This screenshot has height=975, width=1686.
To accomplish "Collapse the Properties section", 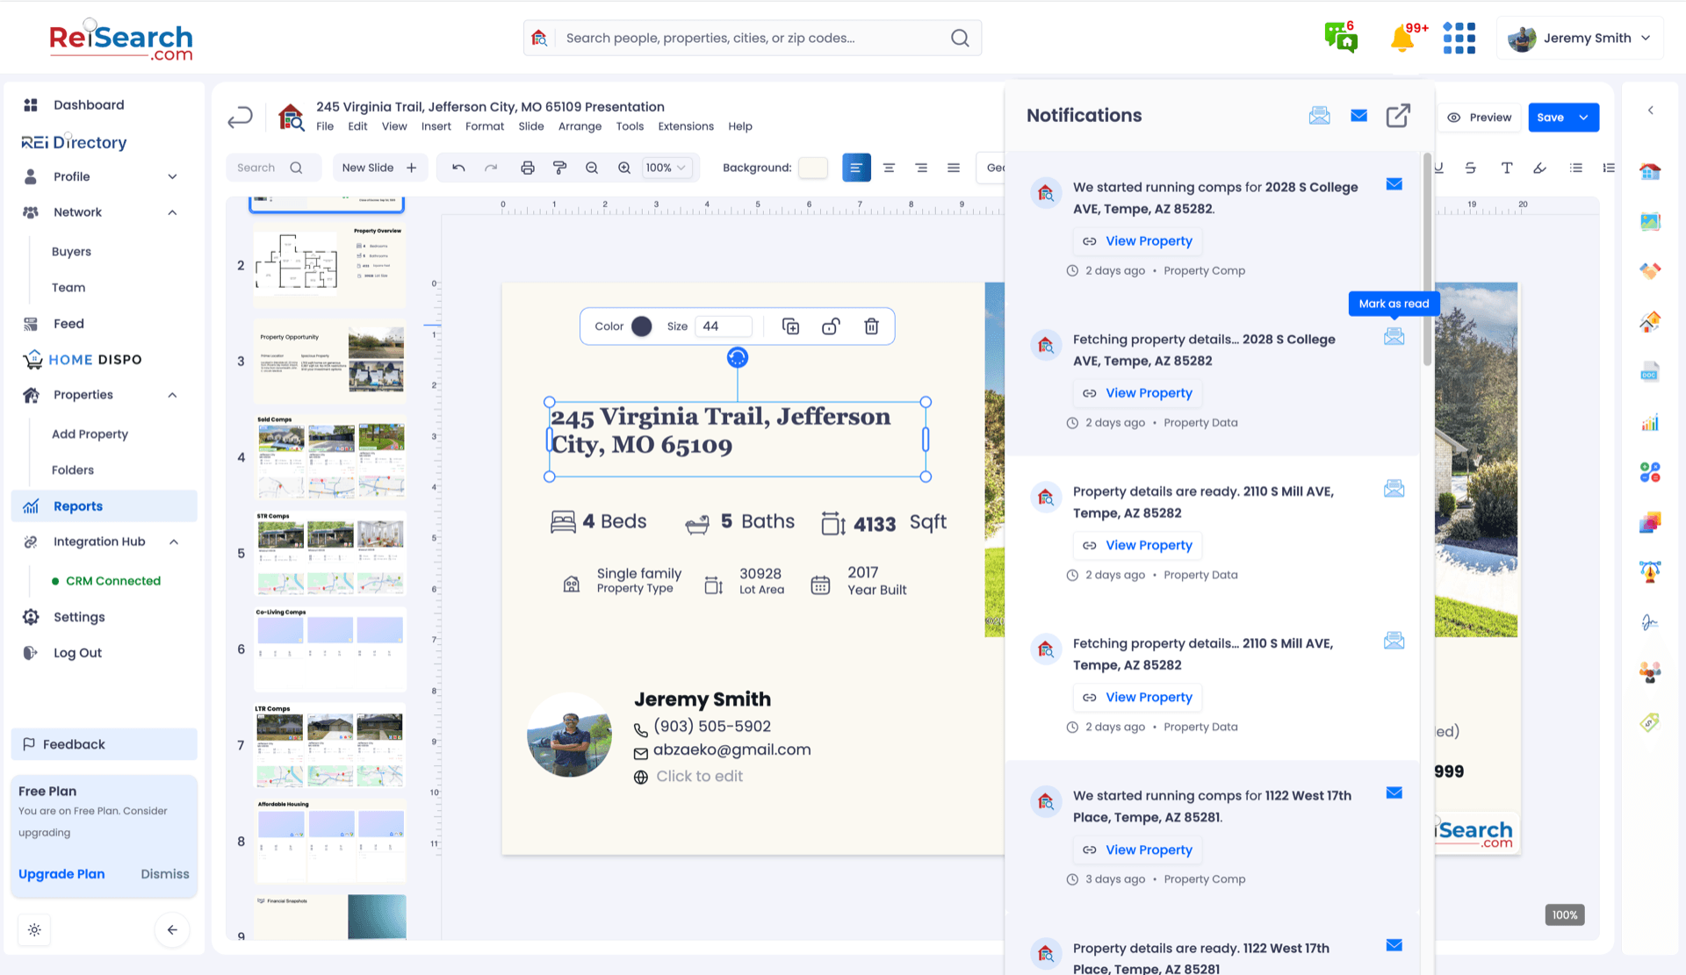I will point(172,395).
